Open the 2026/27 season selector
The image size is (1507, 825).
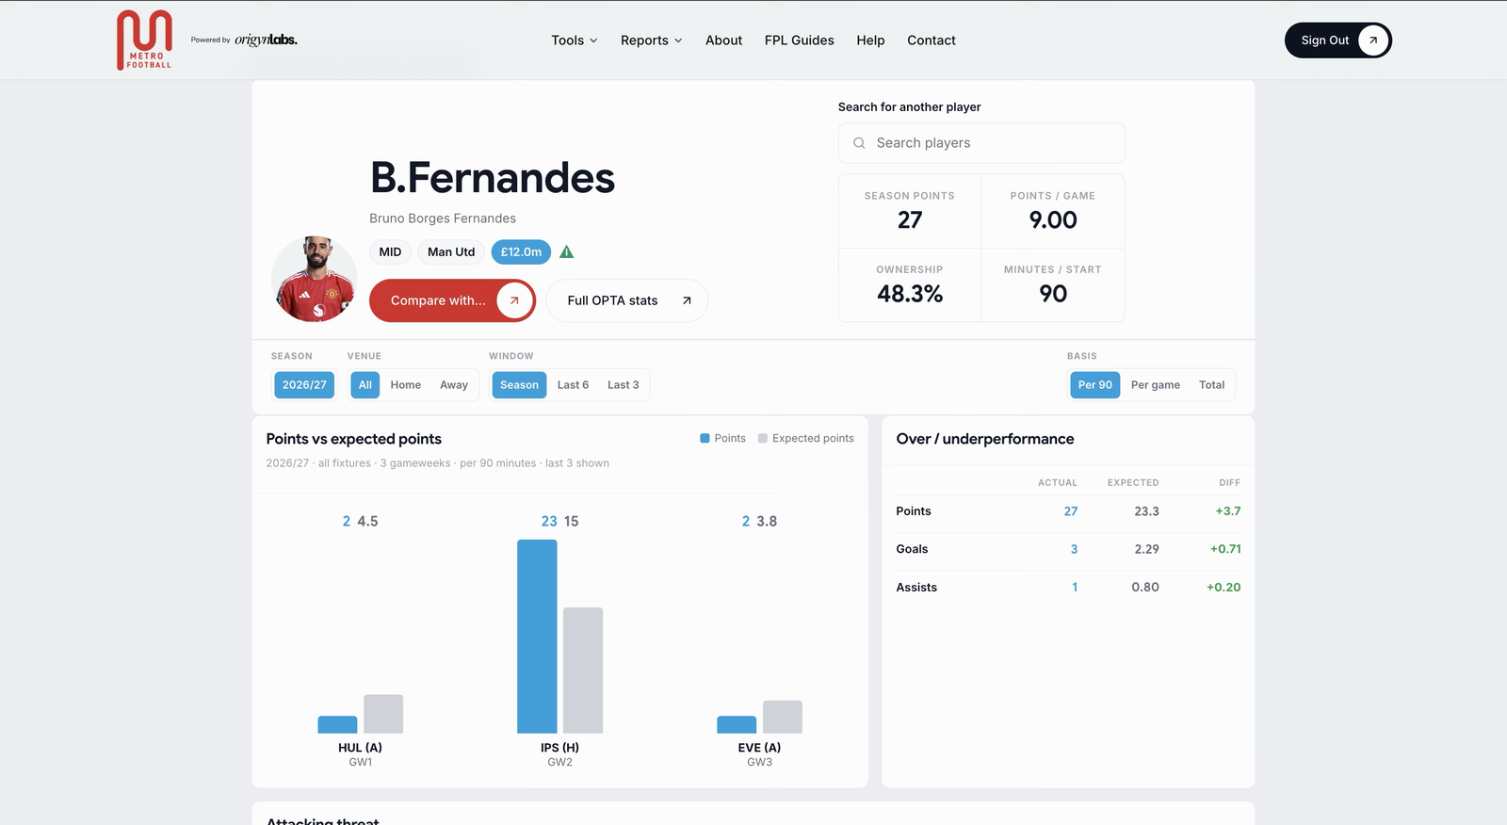304,385
